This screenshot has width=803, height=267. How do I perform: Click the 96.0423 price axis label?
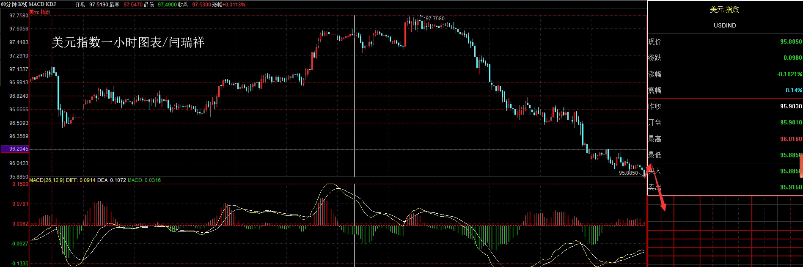19,163
